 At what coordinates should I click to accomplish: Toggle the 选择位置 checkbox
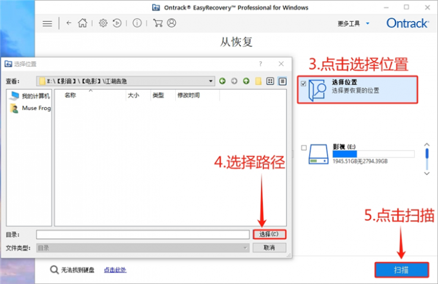point(303,84)
